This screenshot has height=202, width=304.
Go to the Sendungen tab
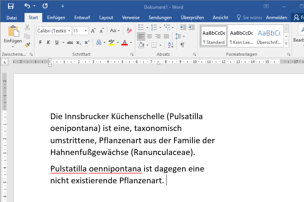click(x=160, y=18)
